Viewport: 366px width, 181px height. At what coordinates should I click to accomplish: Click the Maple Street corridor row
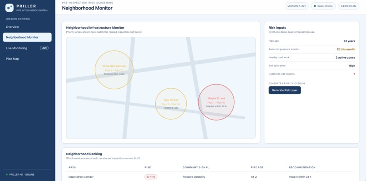tap(211, 177)
